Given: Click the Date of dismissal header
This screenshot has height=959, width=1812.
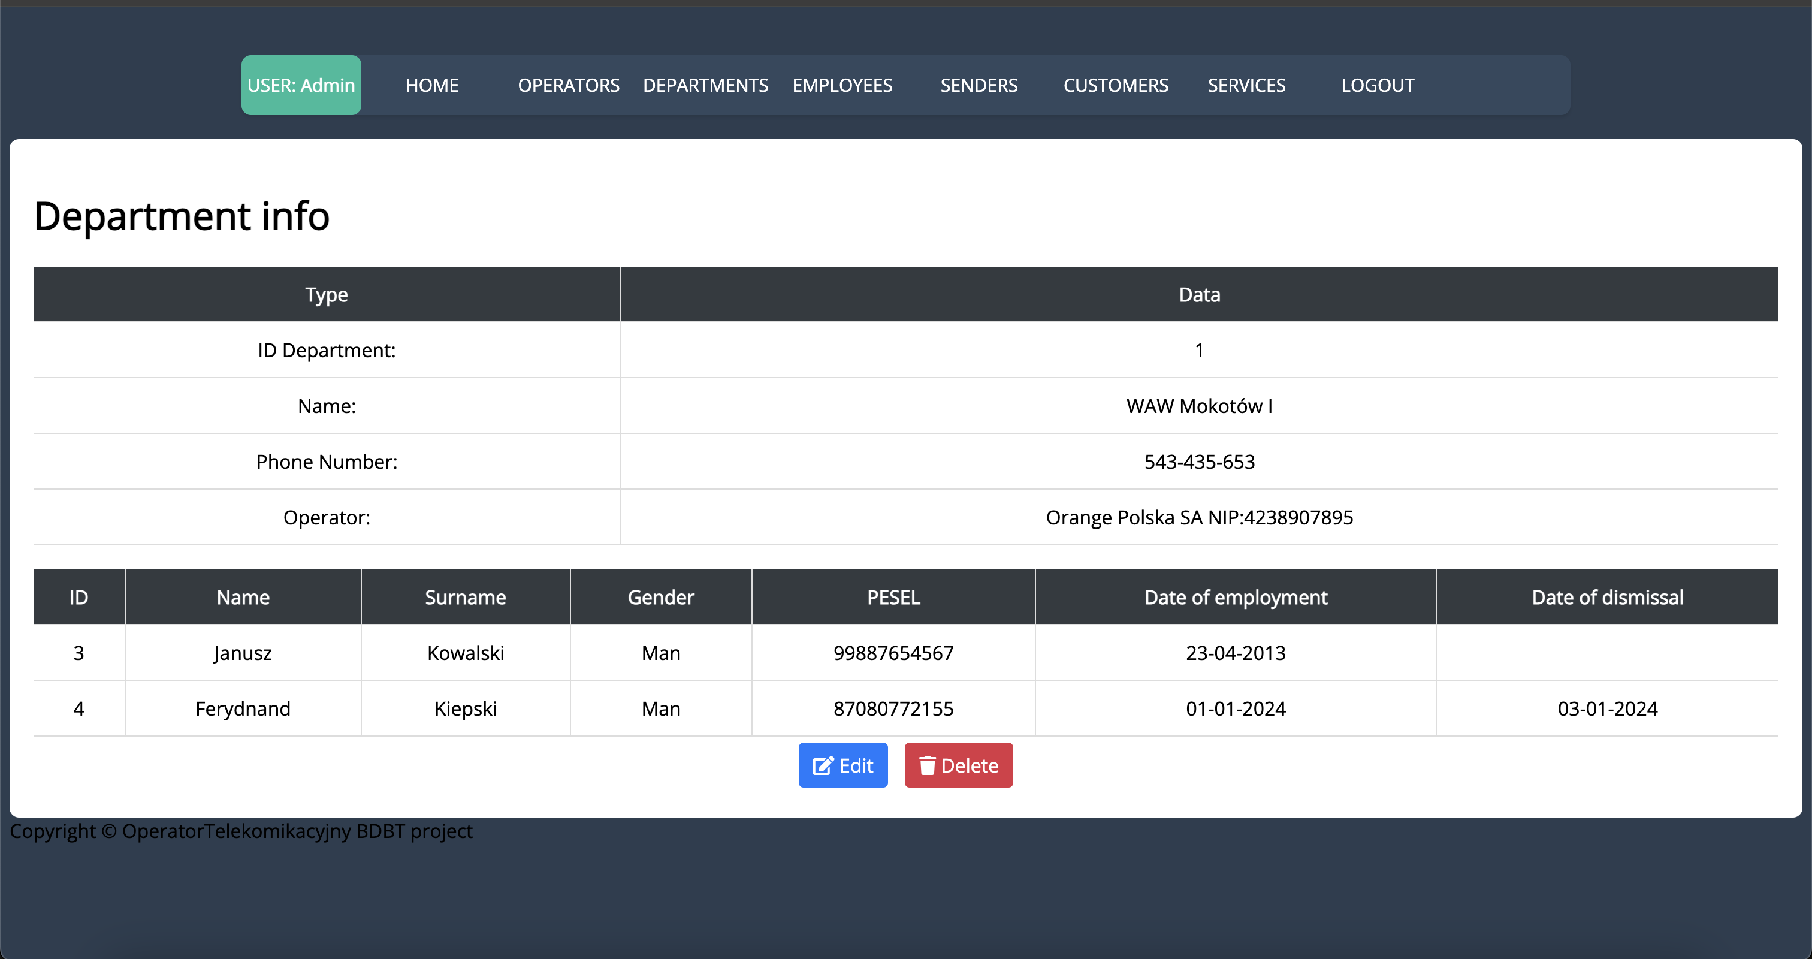Looking at the screenshot, I should [x=1606, y=598].
